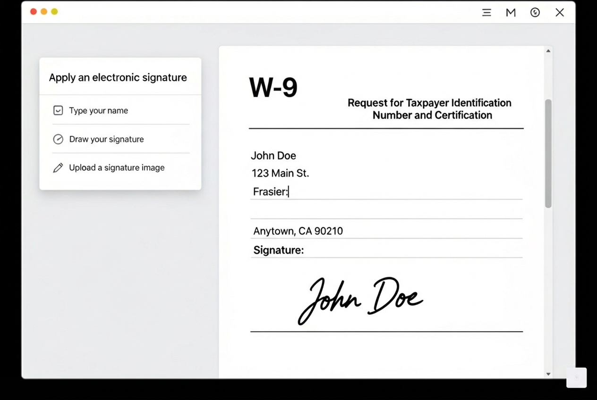Open the hamburger menu in the toolbar
597x400 pixels.
(x=486, y=13)
